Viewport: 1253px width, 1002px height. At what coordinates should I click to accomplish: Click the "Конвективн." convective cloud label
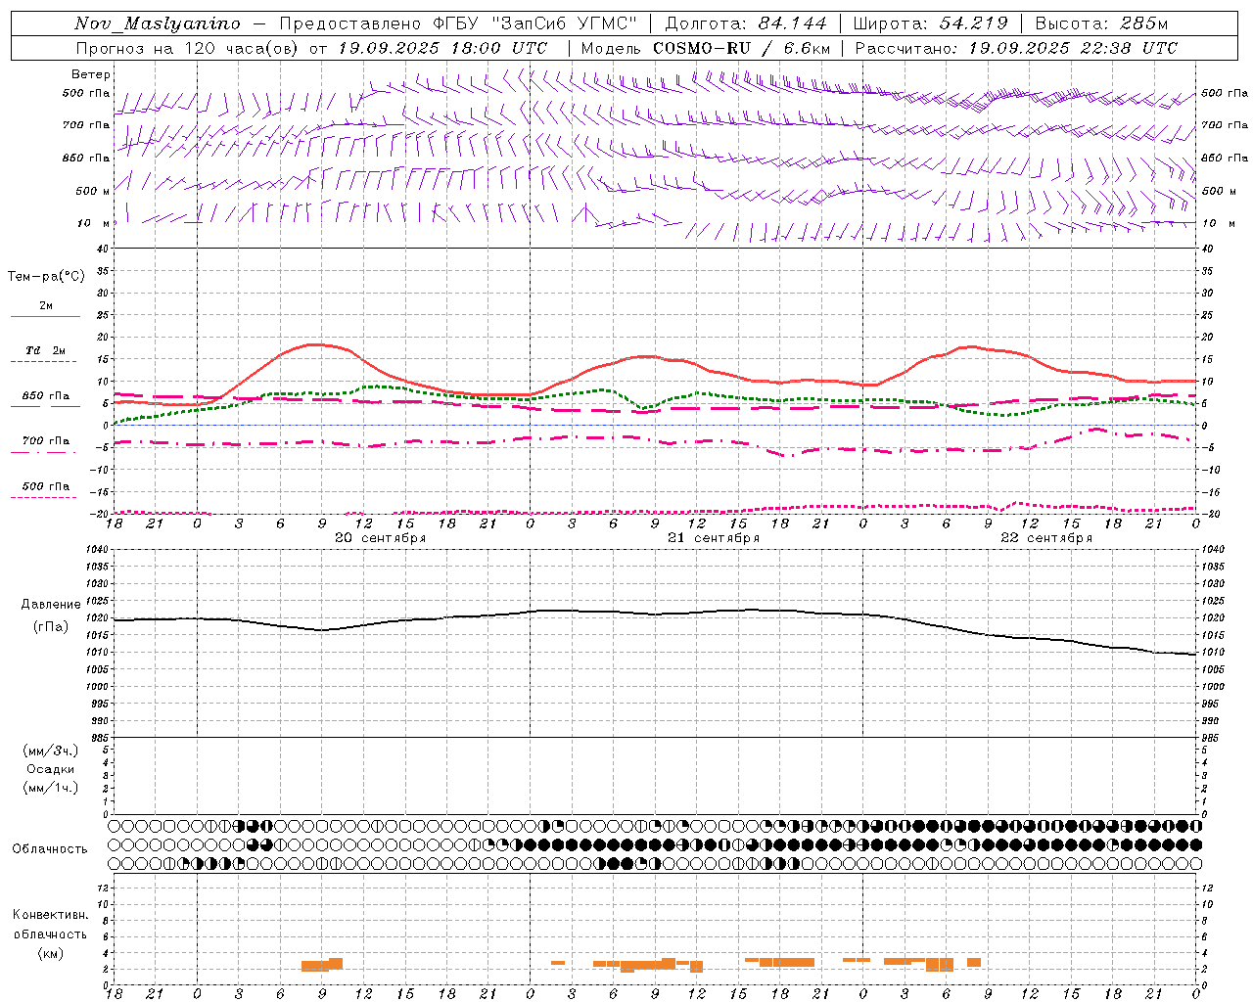click(51, 915)
